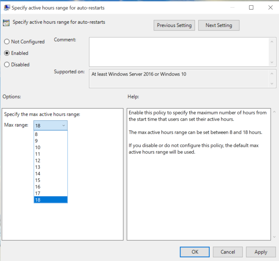Click the Comment box scroll down arrow

pos(272,62)
